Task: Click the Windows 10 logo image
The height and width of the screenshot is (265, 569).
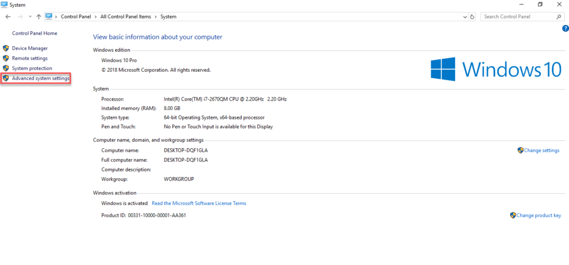Action: (x=496, y=69)
